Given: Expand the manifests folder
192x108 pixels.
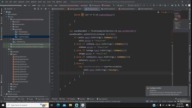Looking at the screenshot, I should click(7, 14).
